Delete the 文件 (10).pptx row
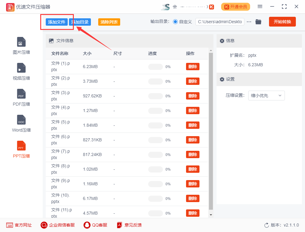Image resolution: width=305 pixels, height=232 pixels. click(x=192, y=198)
